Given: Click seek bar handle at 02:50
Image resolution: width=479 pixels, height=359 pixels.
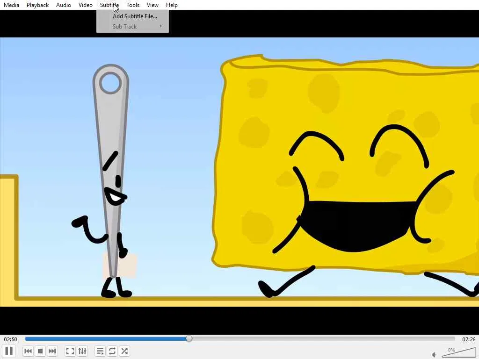Looking at the screenshot, I should pos(189,338).
